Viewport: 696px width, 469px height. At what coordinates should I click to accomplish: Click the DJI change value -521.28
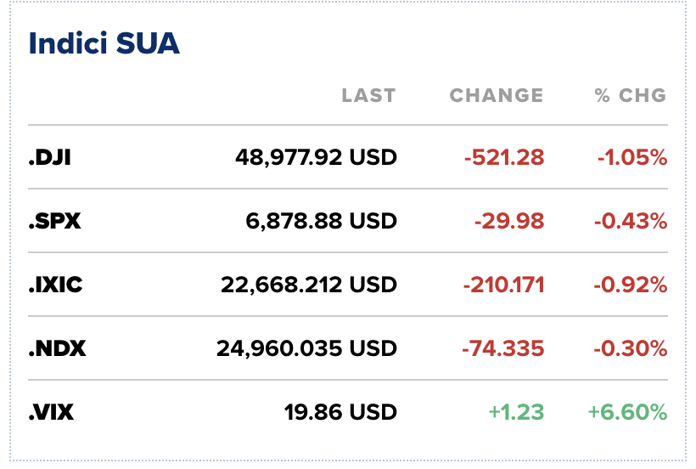pyautogui.click(x=503, y=157)
